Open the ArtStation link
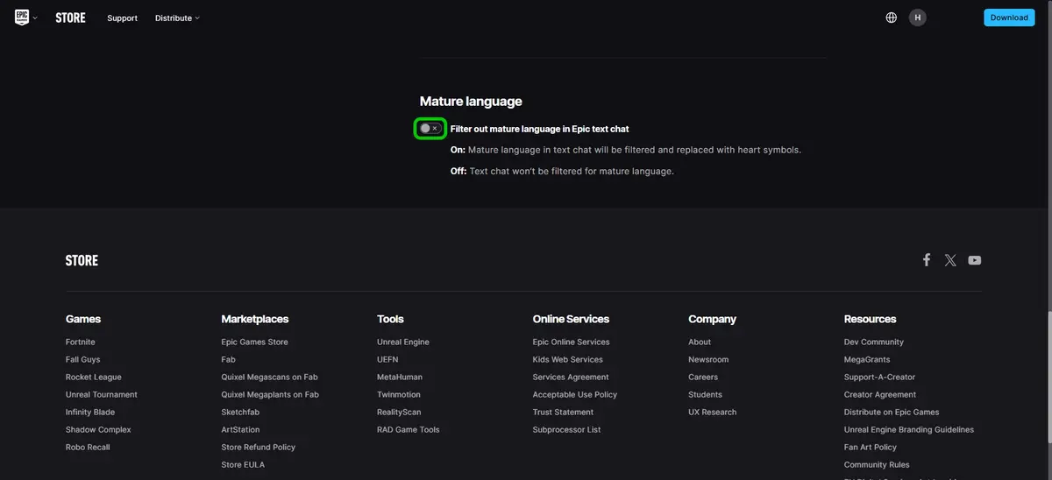This screenshot has height=480, width=1052. coord(240,429)
